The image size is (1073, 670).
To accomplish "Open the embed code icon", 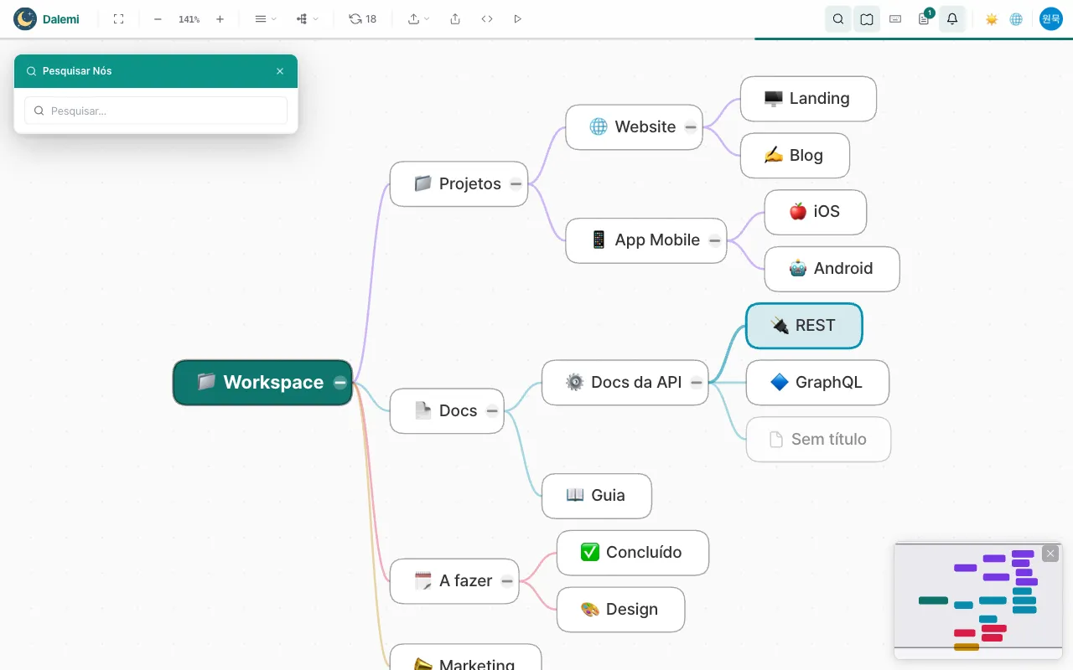I will click(x=487, y=18).
